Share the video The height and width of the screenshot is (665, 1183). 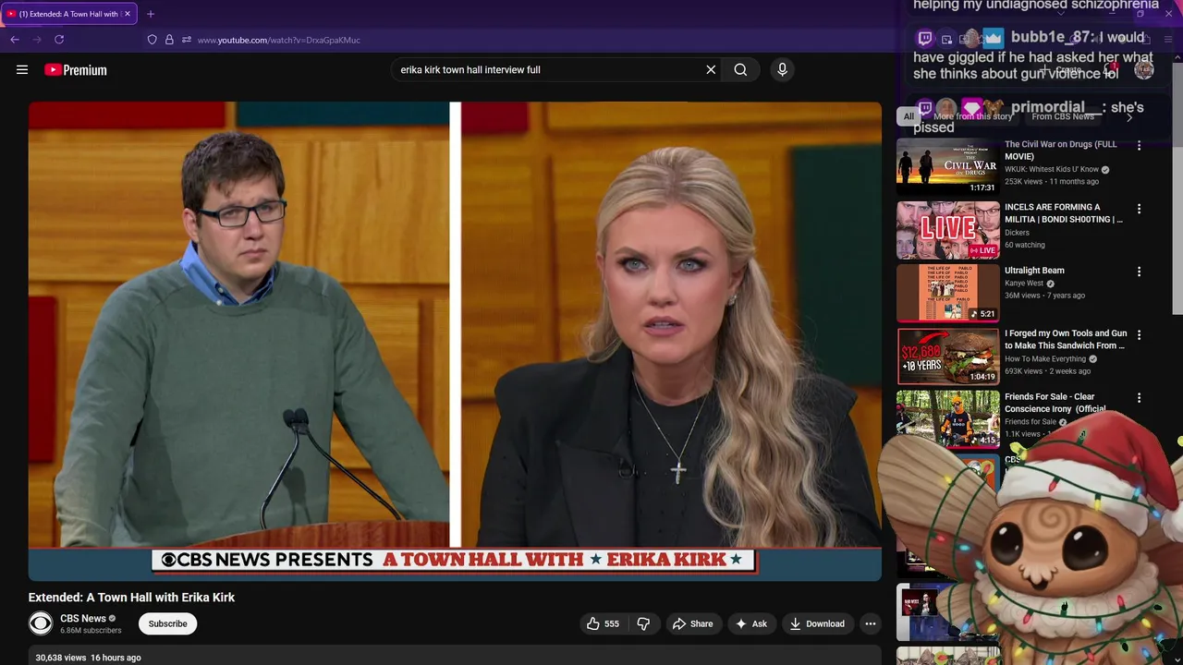click(692, 623)
